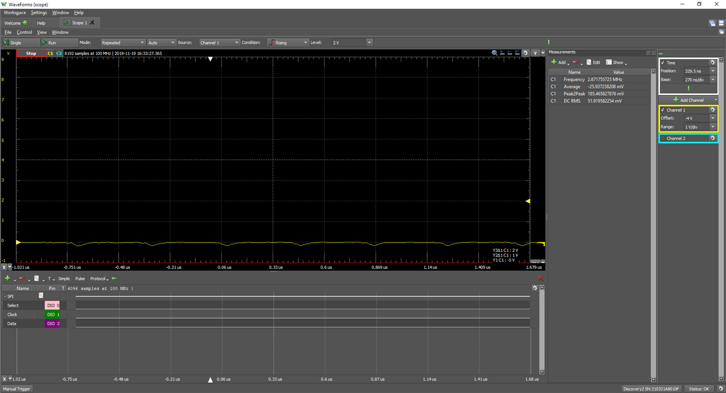Image resolution: width=726 pixels, height=393 pixels.
Task: Click the DIO 1 pin swatch
Action: coord(53,315)
